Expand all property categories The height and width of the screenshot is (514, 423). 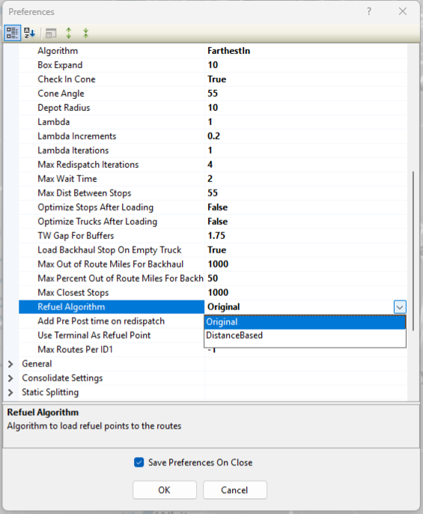point(68,33)
